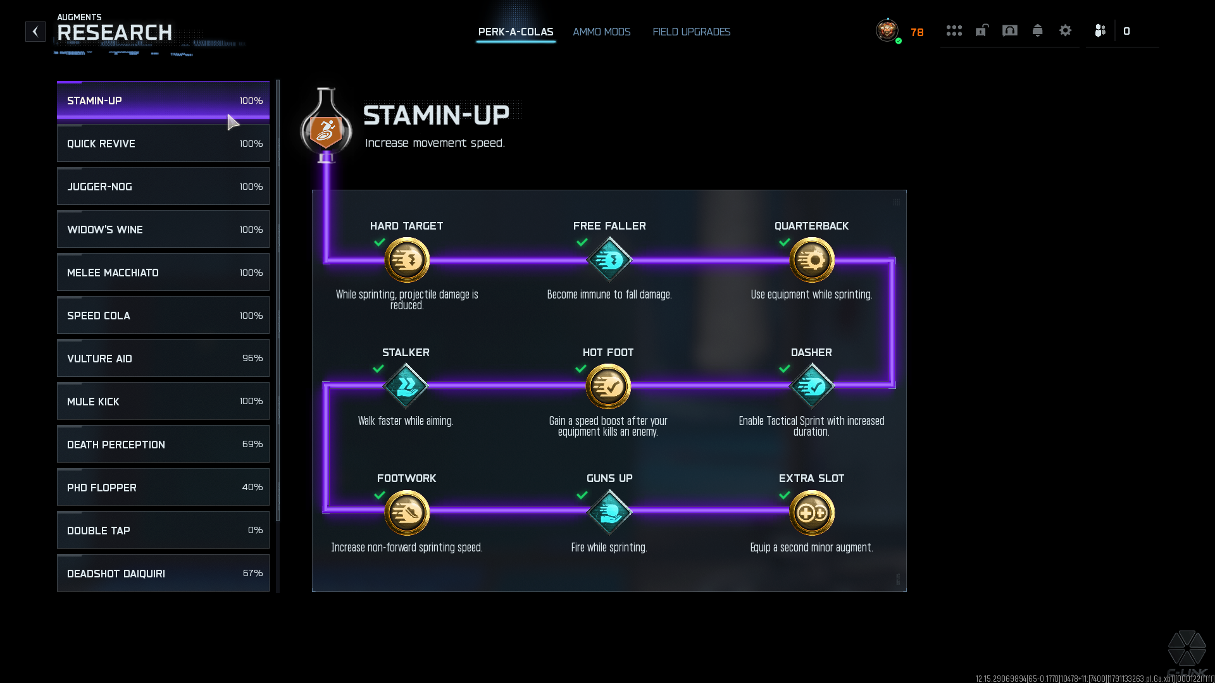Go back with the left arrow button
Screen dimensions: 1215x683
tap(35, 32)
